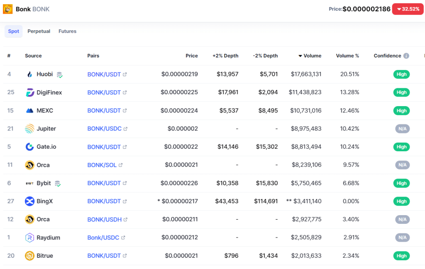
Task: Click the red 32.52% price change badge
Action: (x=408, y=9)
